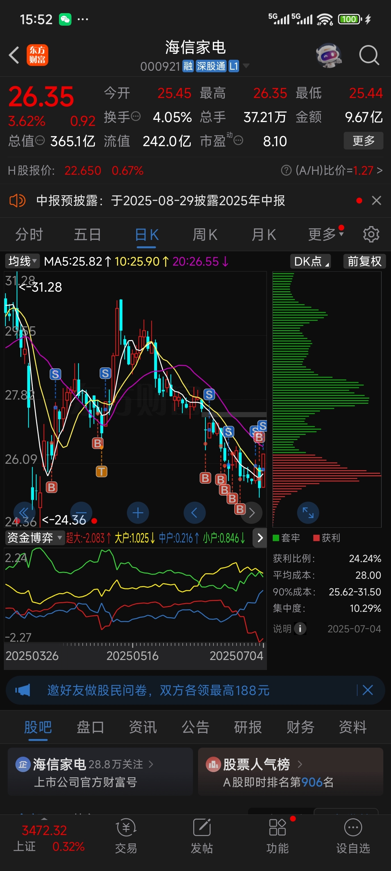Tap the back arrow icon
The width and height of the screenshot is (391, 871).
(x=14, y=55)
